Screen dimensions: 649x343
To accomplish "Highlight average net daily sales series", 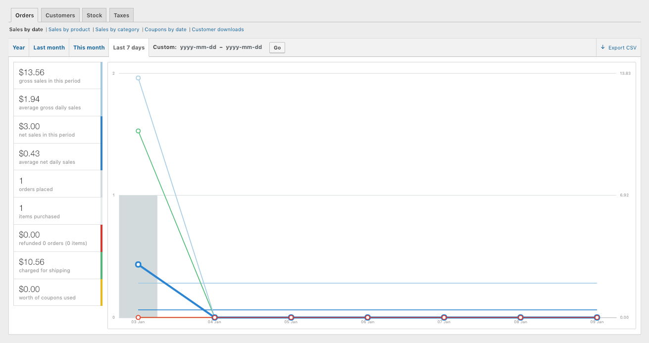I will click(x=57, y=157).
